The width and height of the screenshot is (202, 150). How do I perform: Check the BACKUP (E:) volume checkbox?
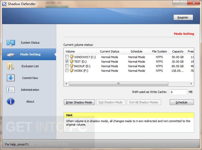click(x=67, y=66)
